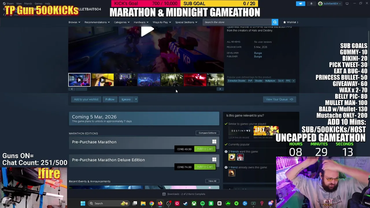Click the Extraction Shooter tag

coord(236,81)
